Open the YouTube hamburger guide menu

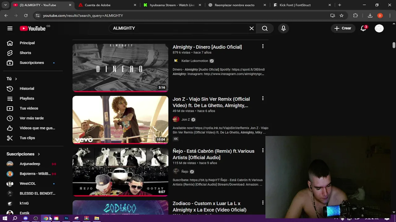tap(10, 28)
